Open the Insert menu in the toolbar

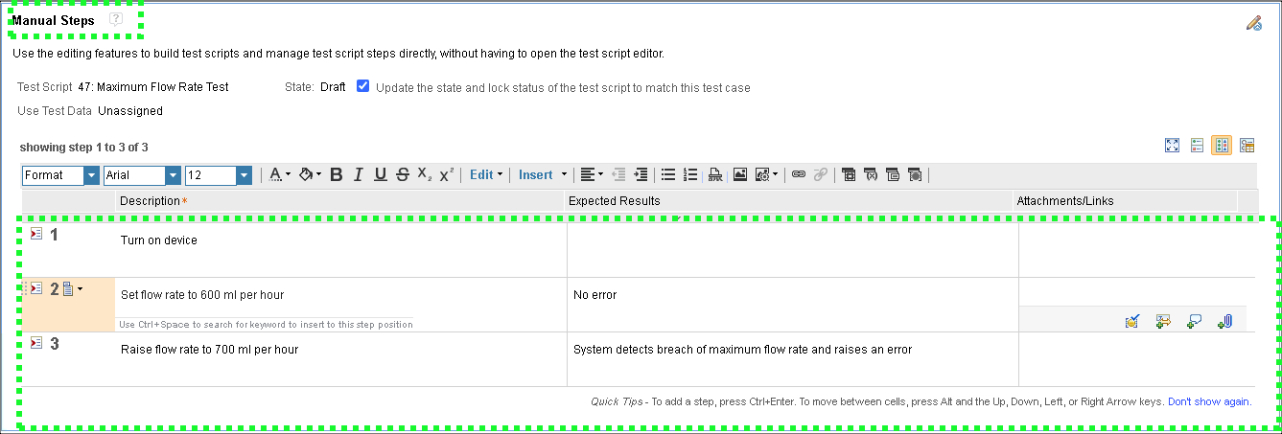(543, 174)
